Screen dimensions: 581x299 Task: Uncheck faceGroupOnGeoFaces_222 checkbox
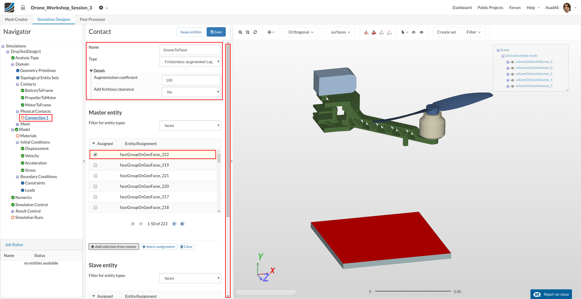pyautogui.click(x=95, y=154)
